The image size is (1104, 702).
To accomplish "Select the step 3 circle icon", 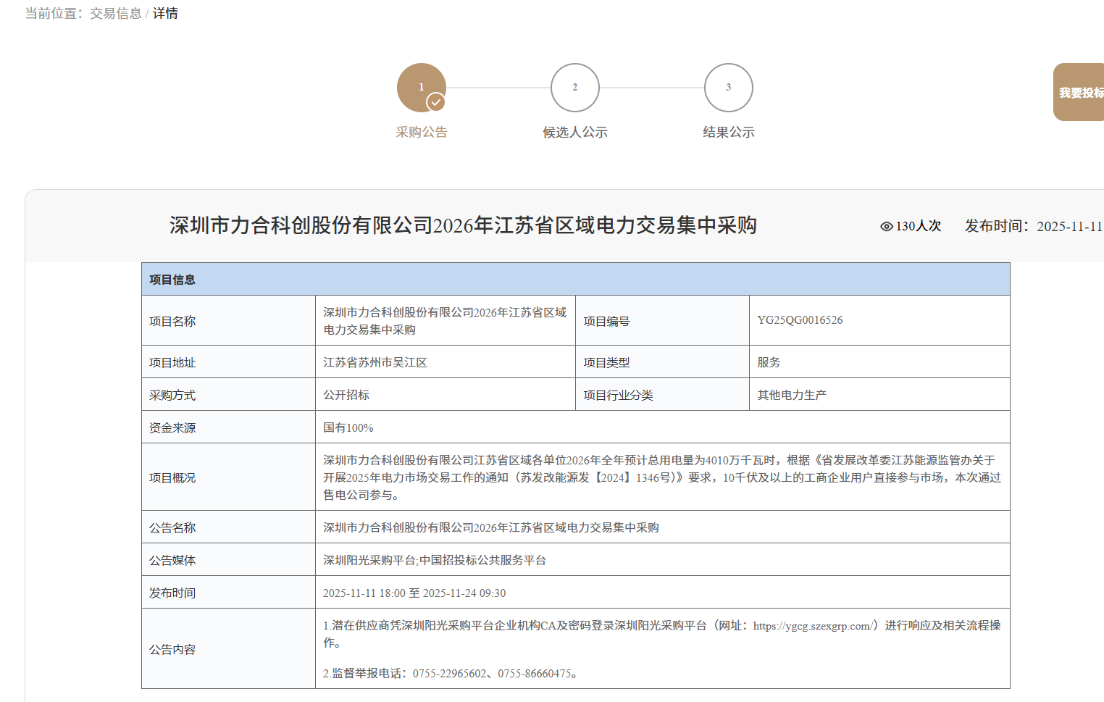I will [x=728, y=88].
